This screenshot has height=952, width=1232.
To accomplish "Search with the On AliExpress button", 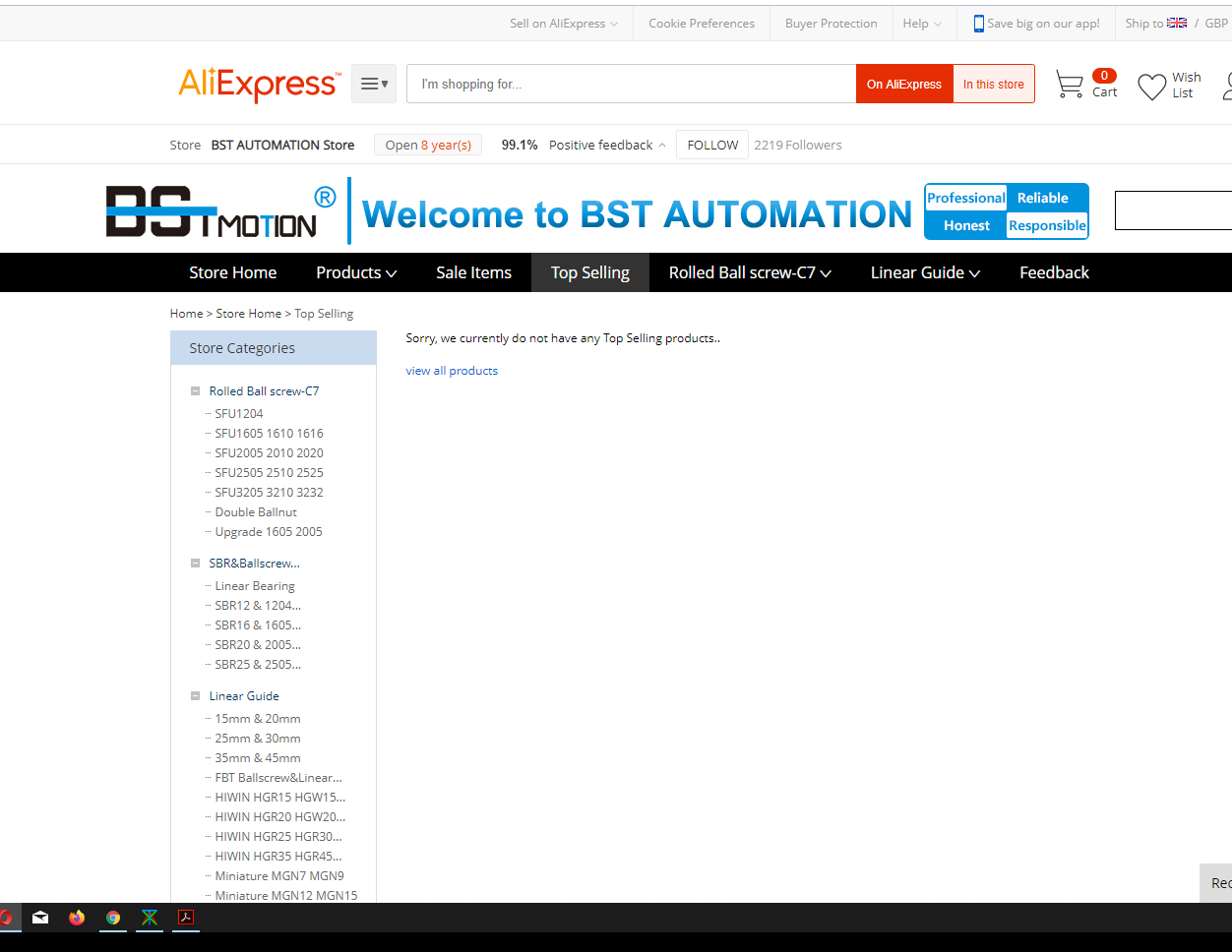I will 904,84.
